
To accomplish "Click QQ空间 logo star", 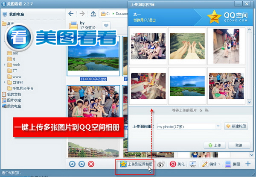I will pyautogui.click(x=214, y=17).
